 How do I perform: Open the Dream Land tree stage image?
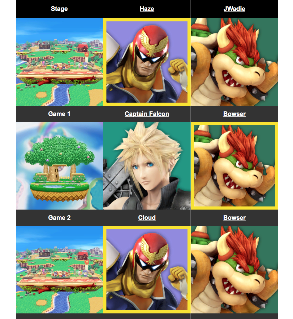[x=59, y=166]
